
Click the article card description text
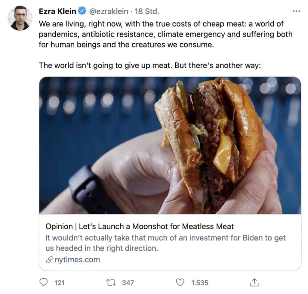coord(165,242)
